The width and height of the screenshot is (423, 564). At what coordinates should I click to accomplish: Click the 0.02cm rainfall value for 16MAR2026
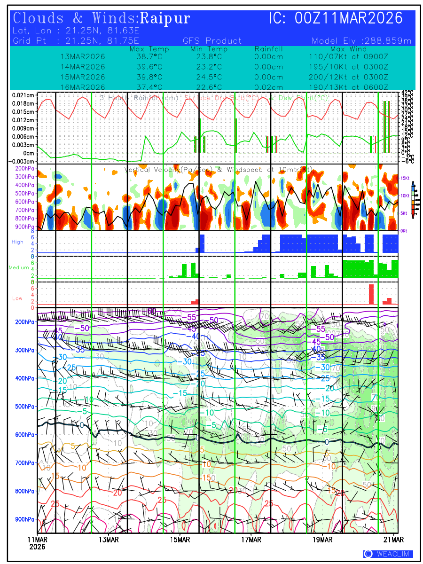point(268,87)
